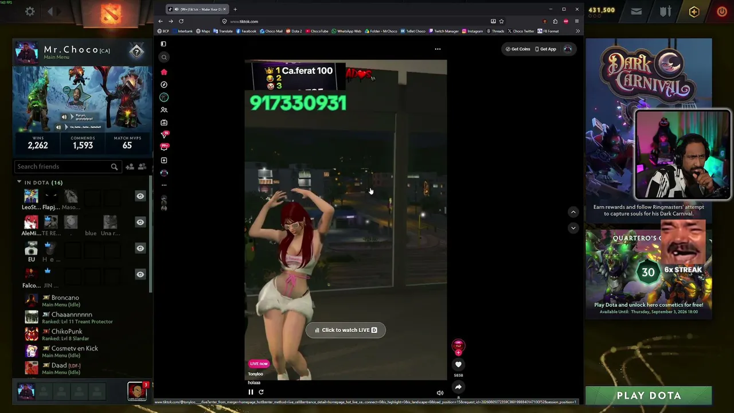
Task: Replay the TikTok video
Action: [x=261, y=392]
